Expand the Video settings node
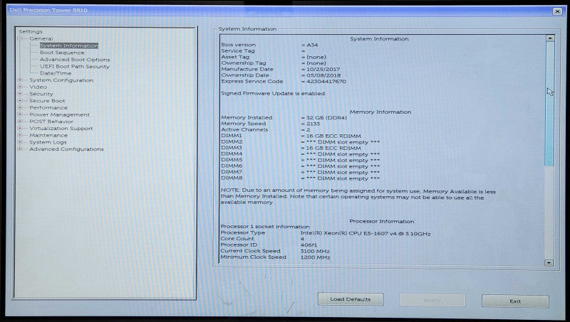Viewport: 570px width, 322px height. 21,87
